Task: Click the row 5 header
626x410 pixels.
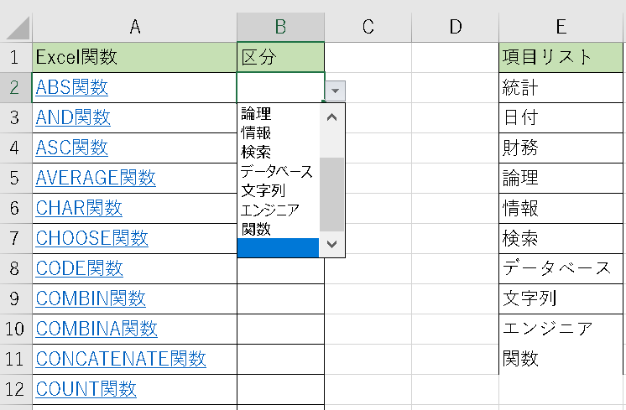Action: pos(15,178)
